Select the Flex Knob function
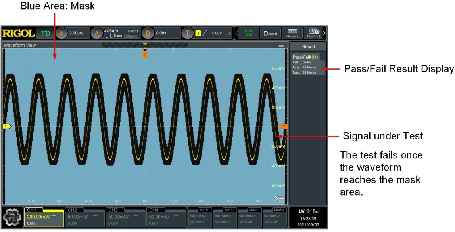Image resolution: width=455 pixels, height=232 pixels. 313,33
